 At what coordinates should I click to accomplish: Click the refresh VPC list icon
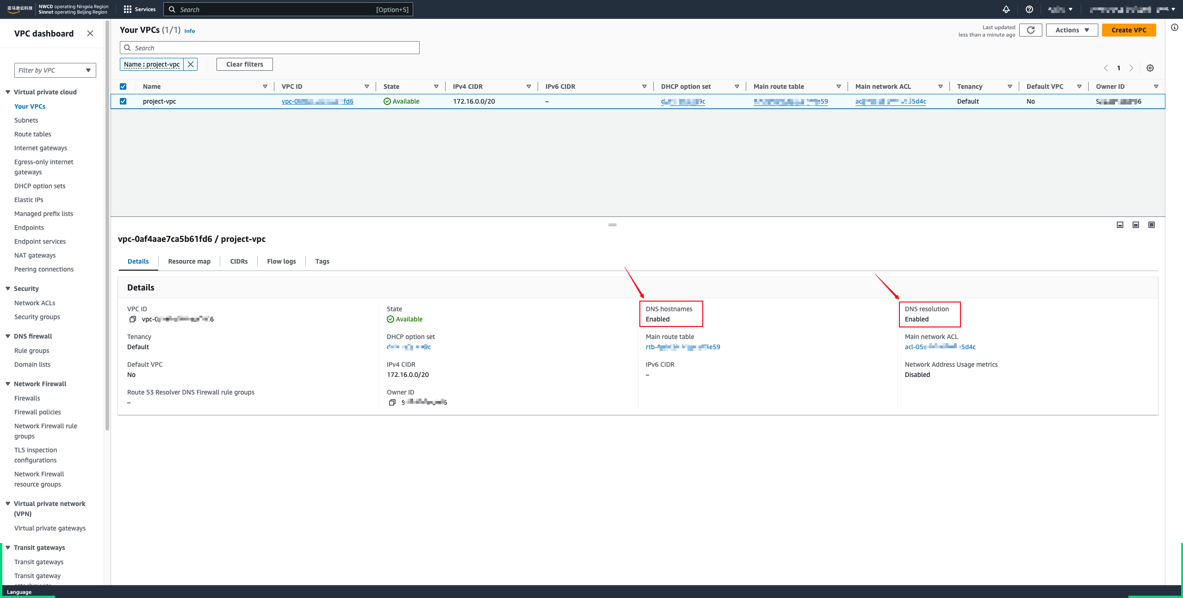click(x=1030, y=30)
